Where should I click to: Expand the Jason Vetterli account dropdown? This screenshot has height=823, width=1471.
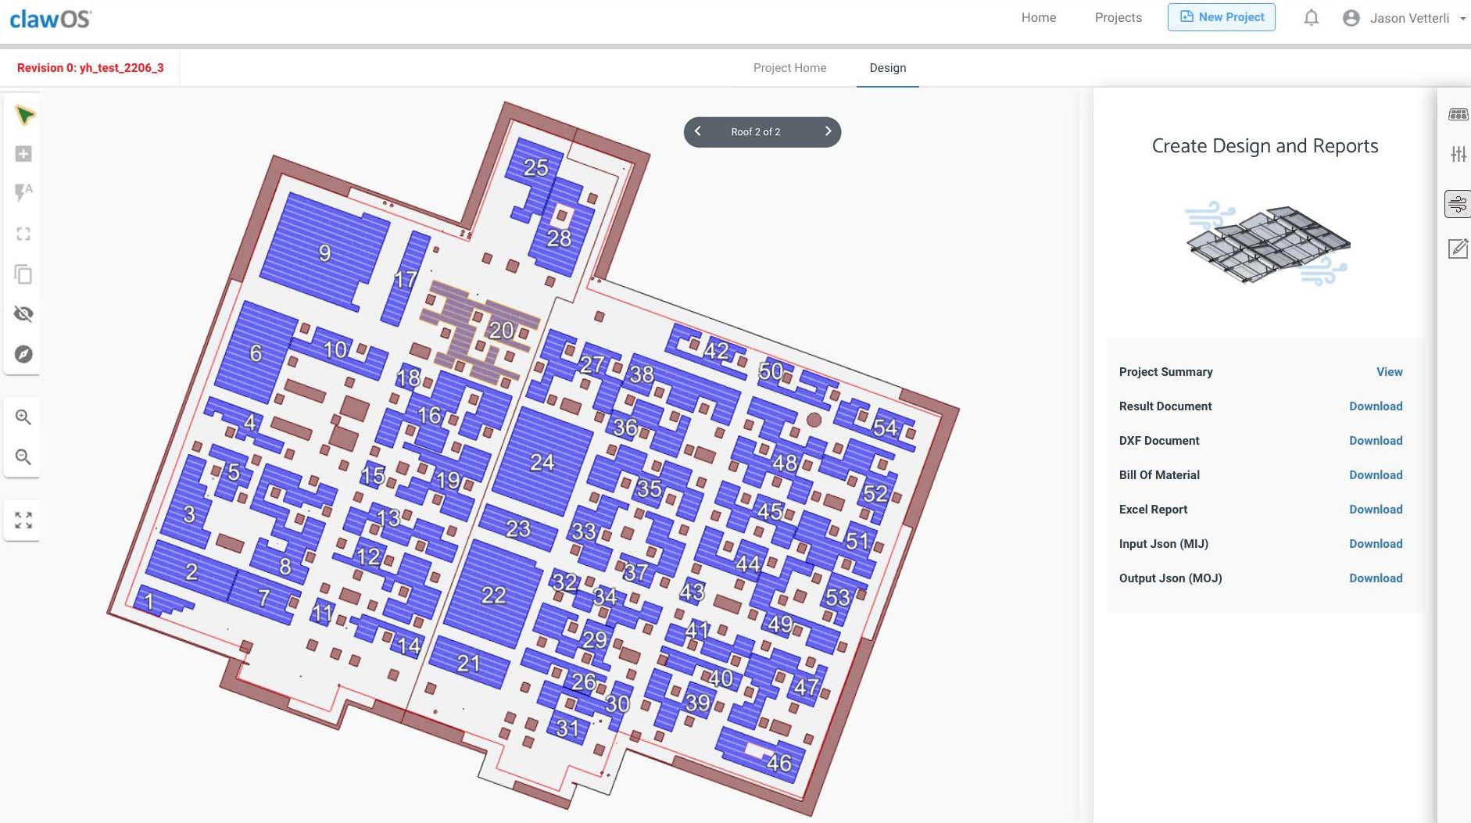coord(1462,19)
